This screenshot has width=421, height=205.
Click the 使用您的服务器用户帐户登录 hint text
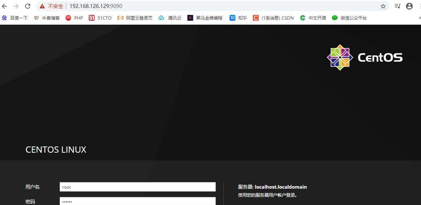point(267,195)
